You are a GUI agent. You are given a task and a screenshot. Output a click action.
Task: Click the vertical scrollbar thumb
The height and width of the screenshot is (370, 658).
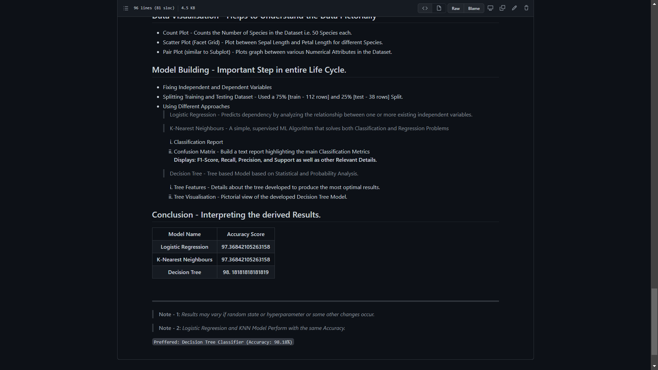[x=654, y=321]
